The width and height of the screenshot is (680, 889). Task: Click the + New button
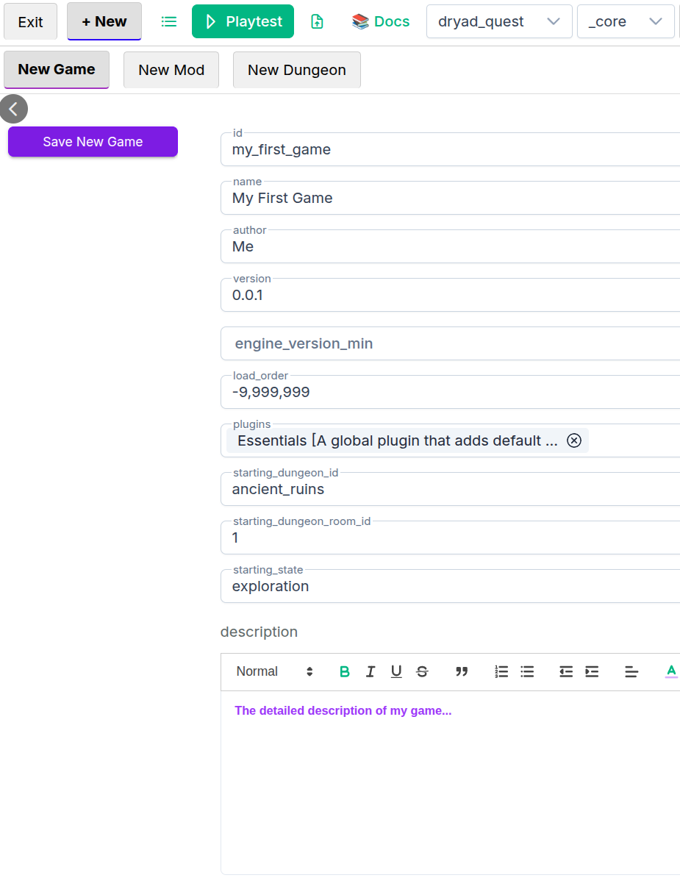(104, 21)
